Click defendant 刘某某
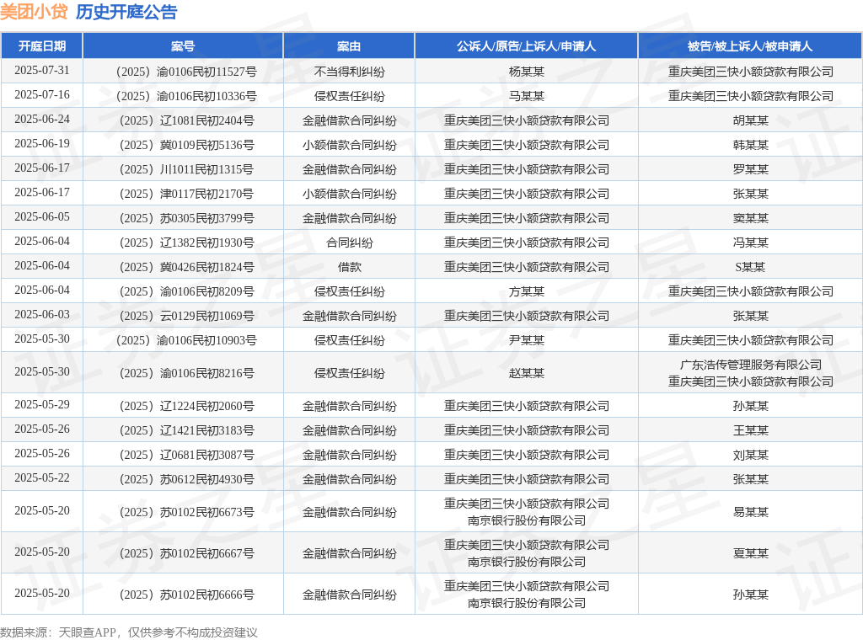Viewport: 863px width, 640px height. coord(750,456)
